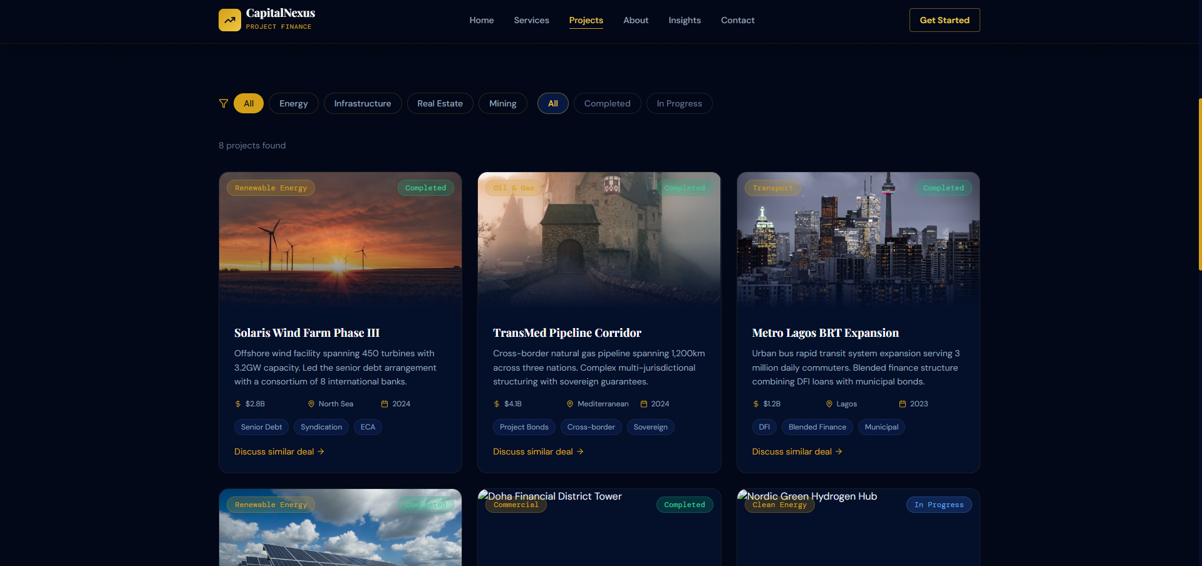Click the arrow icon on Metro Lagos discuss link
1202x566 pixels.
[838, 451]
